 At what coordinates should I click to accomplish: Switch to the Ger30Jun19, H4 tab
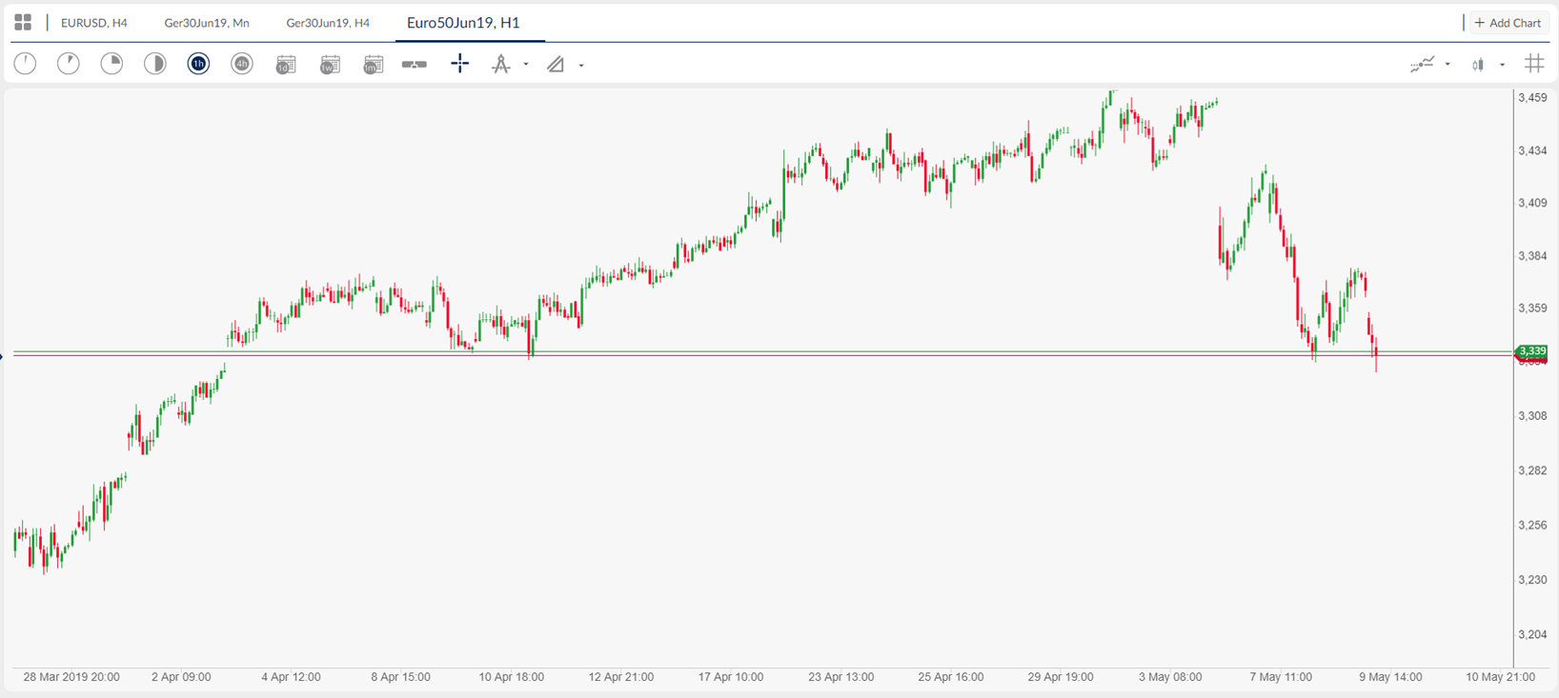328,23
